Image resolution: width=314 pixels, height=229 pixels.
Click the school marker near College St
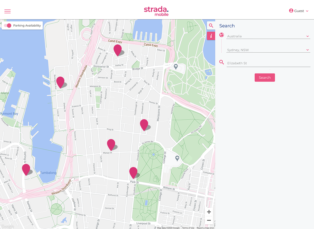coord(177,158)
